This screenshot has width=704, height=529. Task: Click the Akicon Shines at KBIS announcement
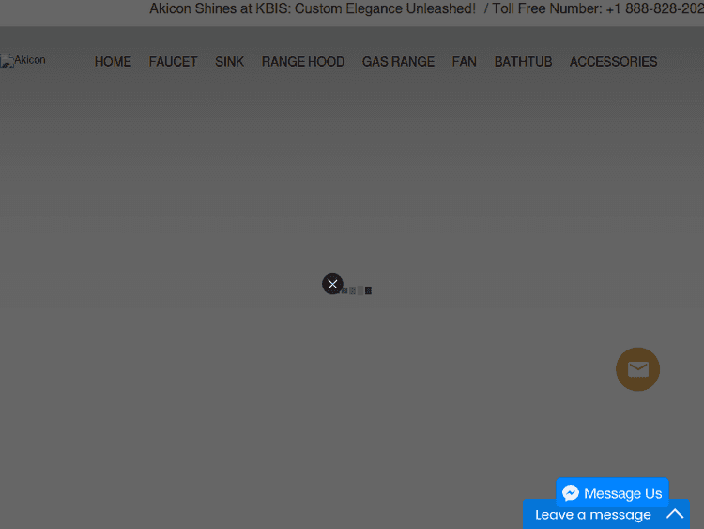(313, 9)
